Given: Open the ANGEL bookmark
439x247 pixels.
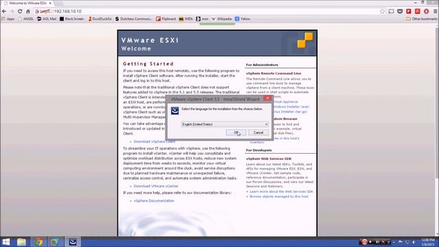Looking at the screenshot, I should click(x=26, y=19).
